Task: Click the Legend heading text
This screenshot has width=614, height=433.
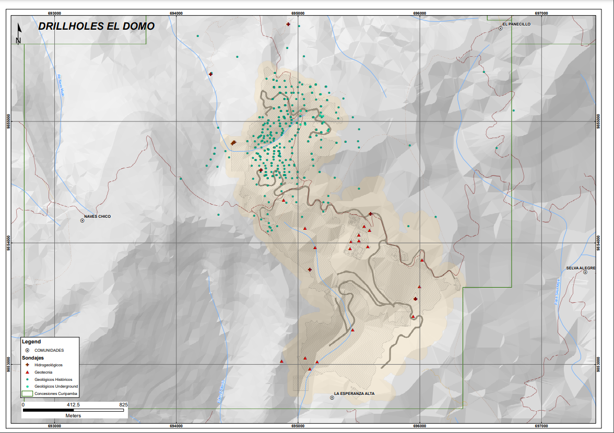Action: pos(31,342)
